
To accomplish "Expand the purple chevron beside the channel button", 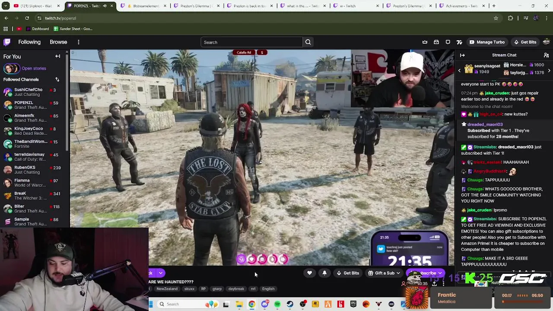I will pos(160,273).
